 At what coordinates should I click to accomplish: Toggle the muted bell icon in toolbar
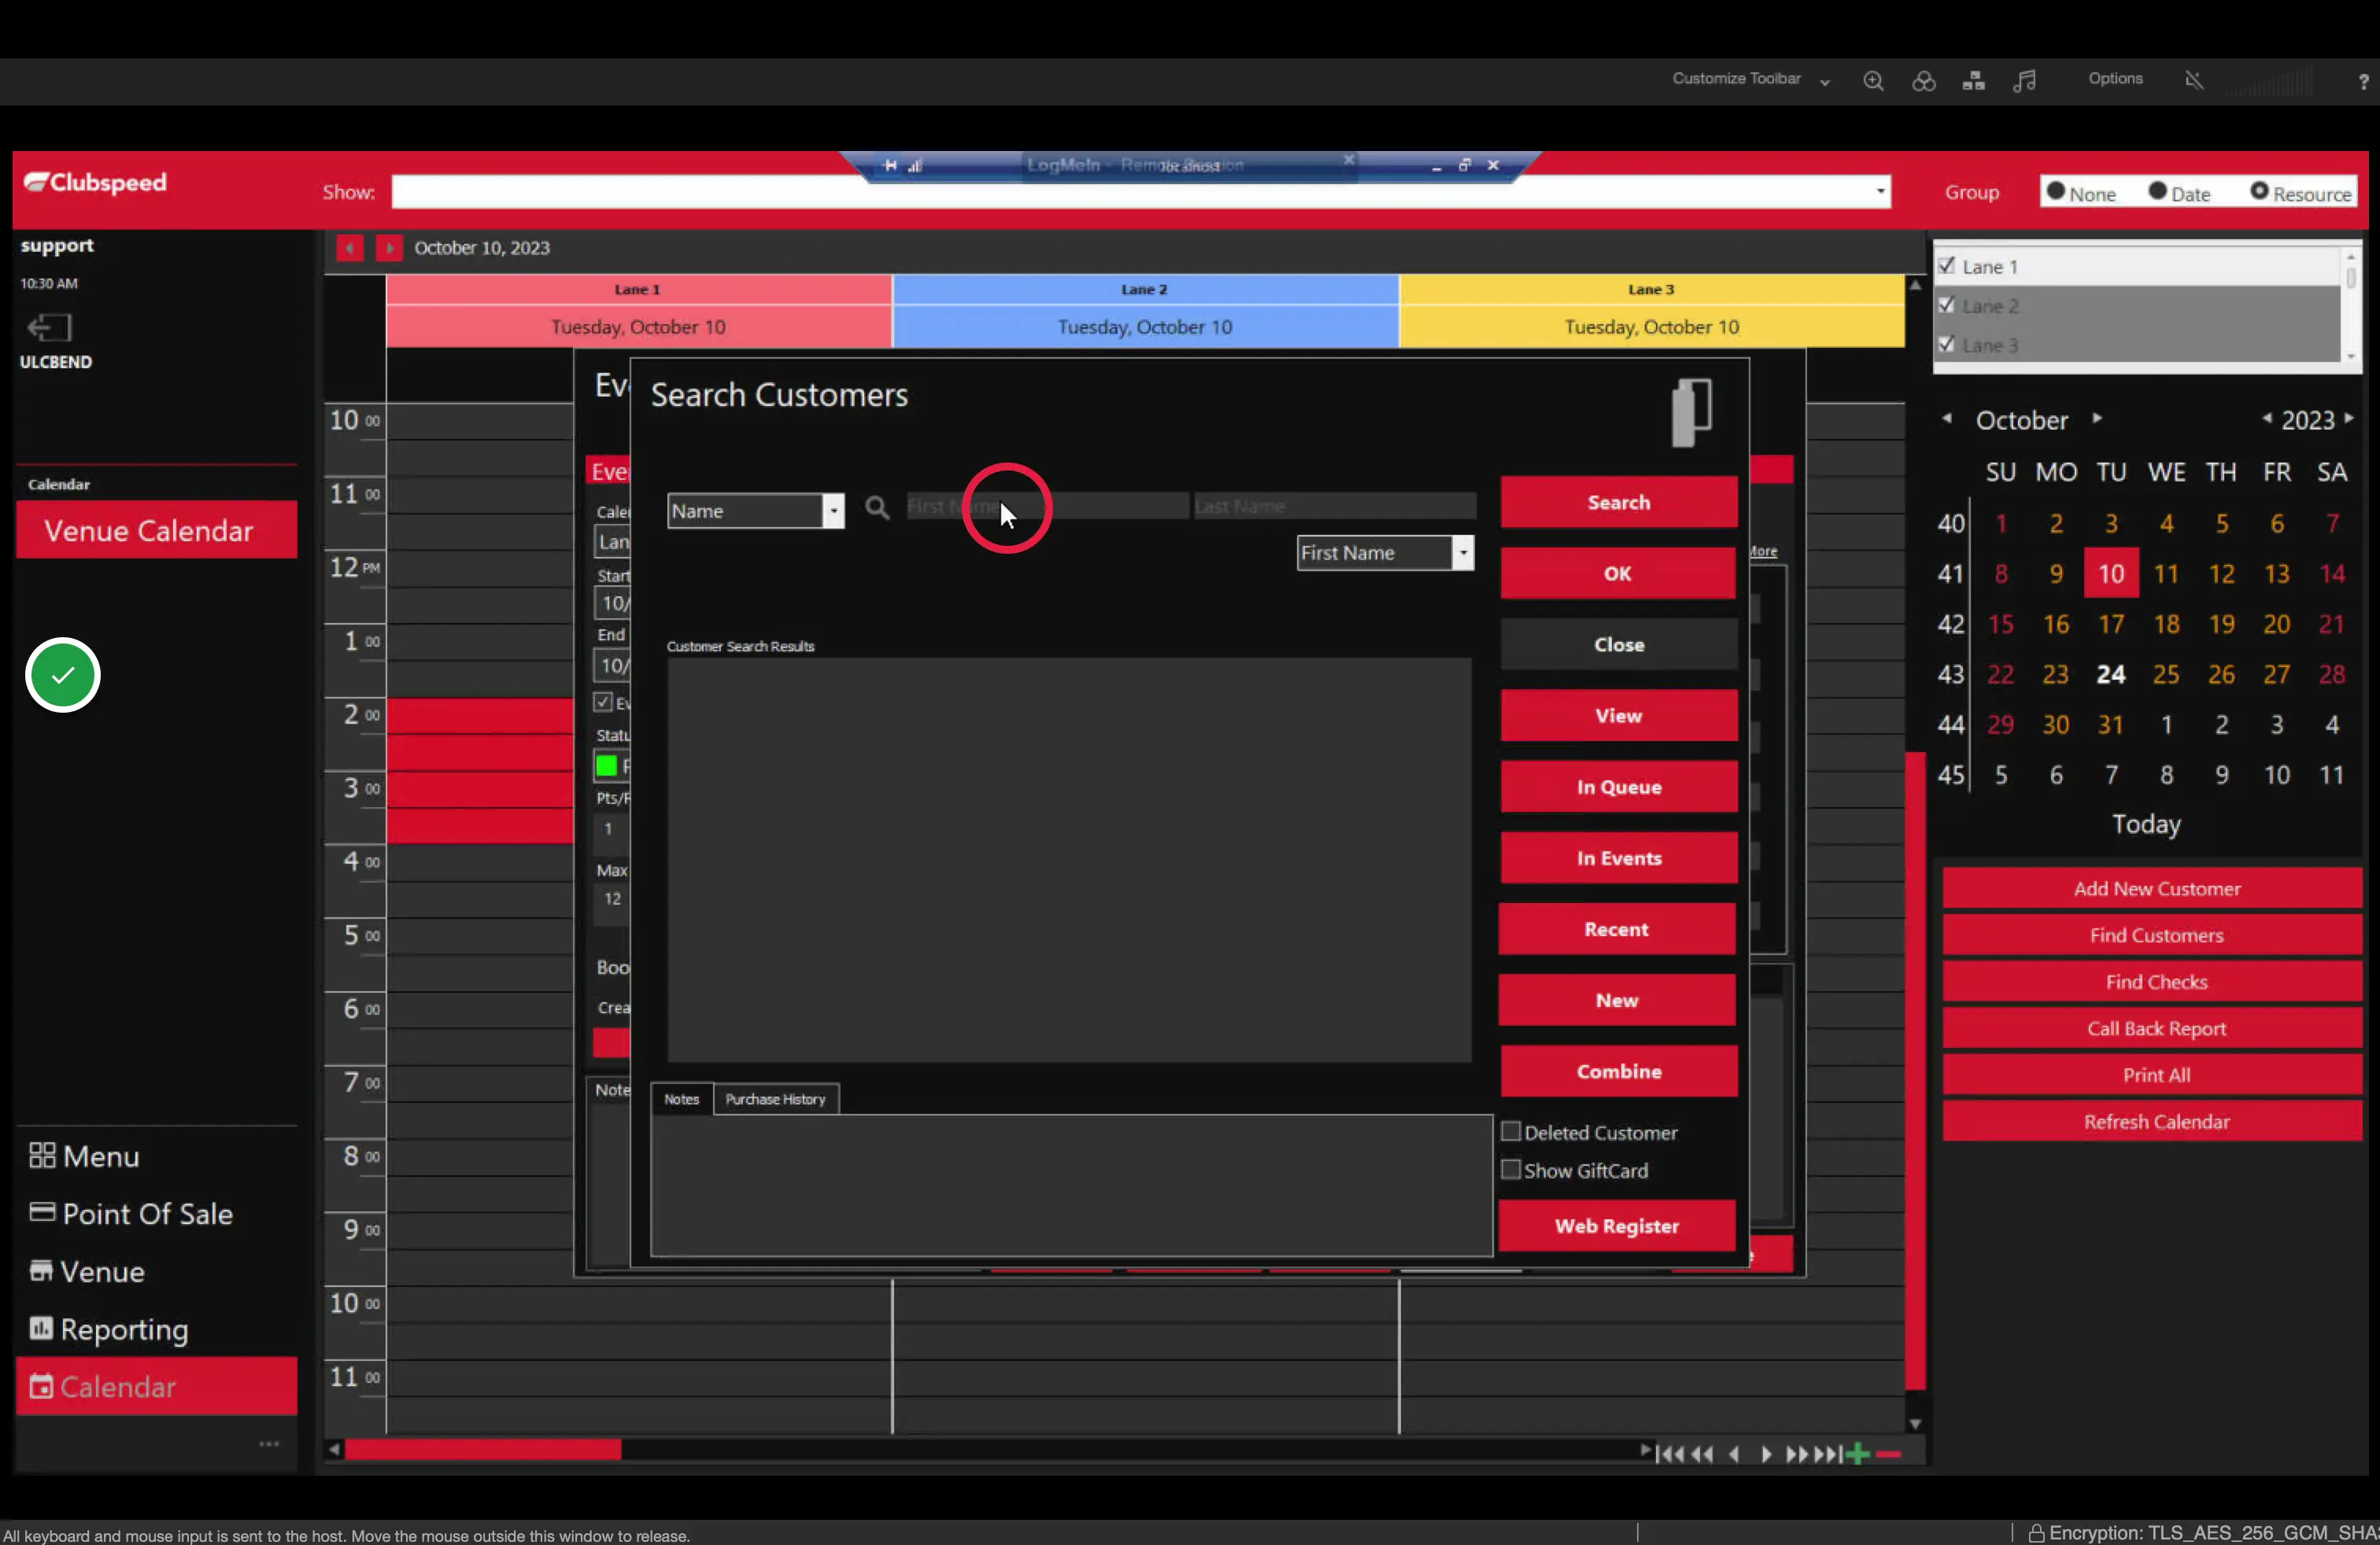click(2194, 80)
